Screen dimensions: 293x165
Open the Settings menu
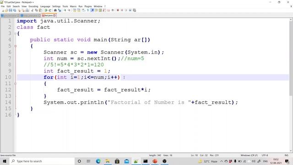(x=56, y=6)
